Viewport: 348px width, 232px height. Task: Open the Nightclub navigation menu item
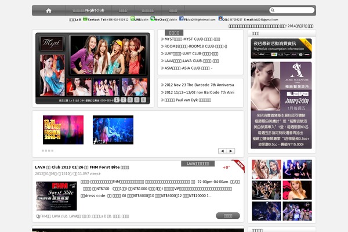[x=88, y=10]
